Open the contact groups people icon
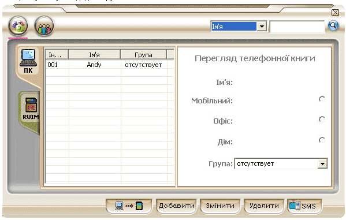Viewport: 346px width, 220px height. coord(44,25)
